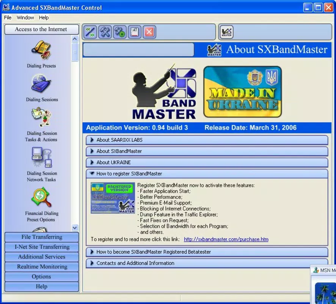Expand How to become Registered Betatester section
This screenshot has height=304, width=336.
[207, 252]
